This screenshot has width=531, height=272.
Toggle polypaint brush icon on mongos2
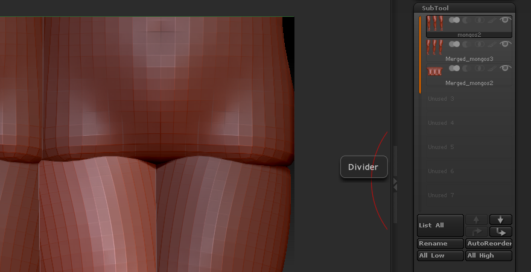tap(492, 21)
